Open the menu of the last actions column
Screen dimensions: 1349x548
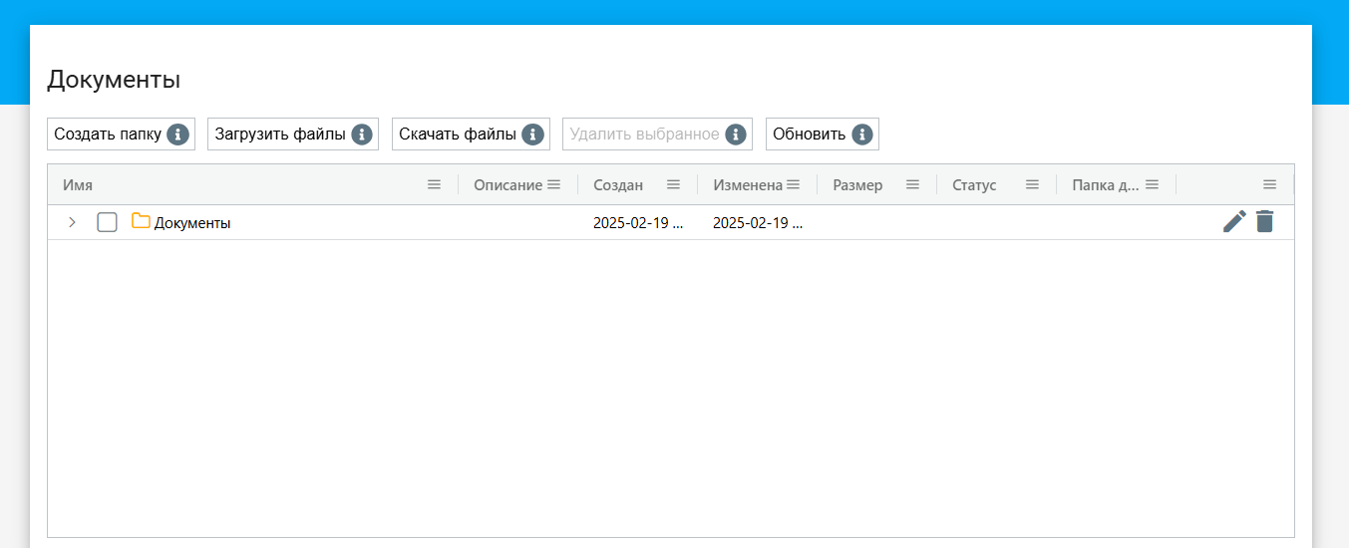(x=1269, y=184)
